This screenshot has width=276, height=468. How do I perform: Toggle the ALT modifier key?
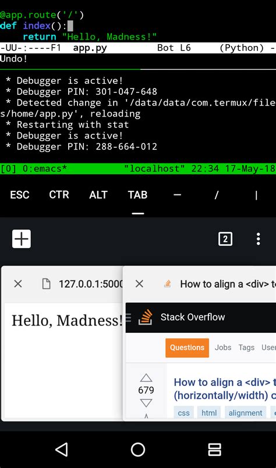click(98, 195)
